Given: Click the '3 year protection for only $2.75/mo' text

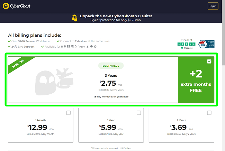Looking at the screenshot, I should (116, 20).
